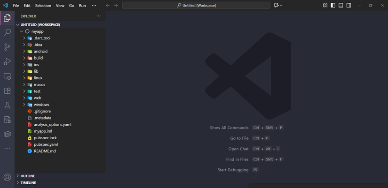Toggle the Secondary Side Bar
The height and width of the screenshot is (188, 388).
point(348,6)
